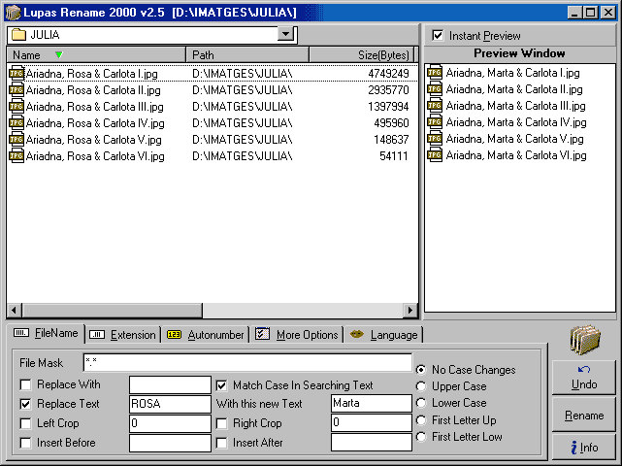622x466 pixels.
Task: Click the Undo button
Action: click(x=583, y=378)
